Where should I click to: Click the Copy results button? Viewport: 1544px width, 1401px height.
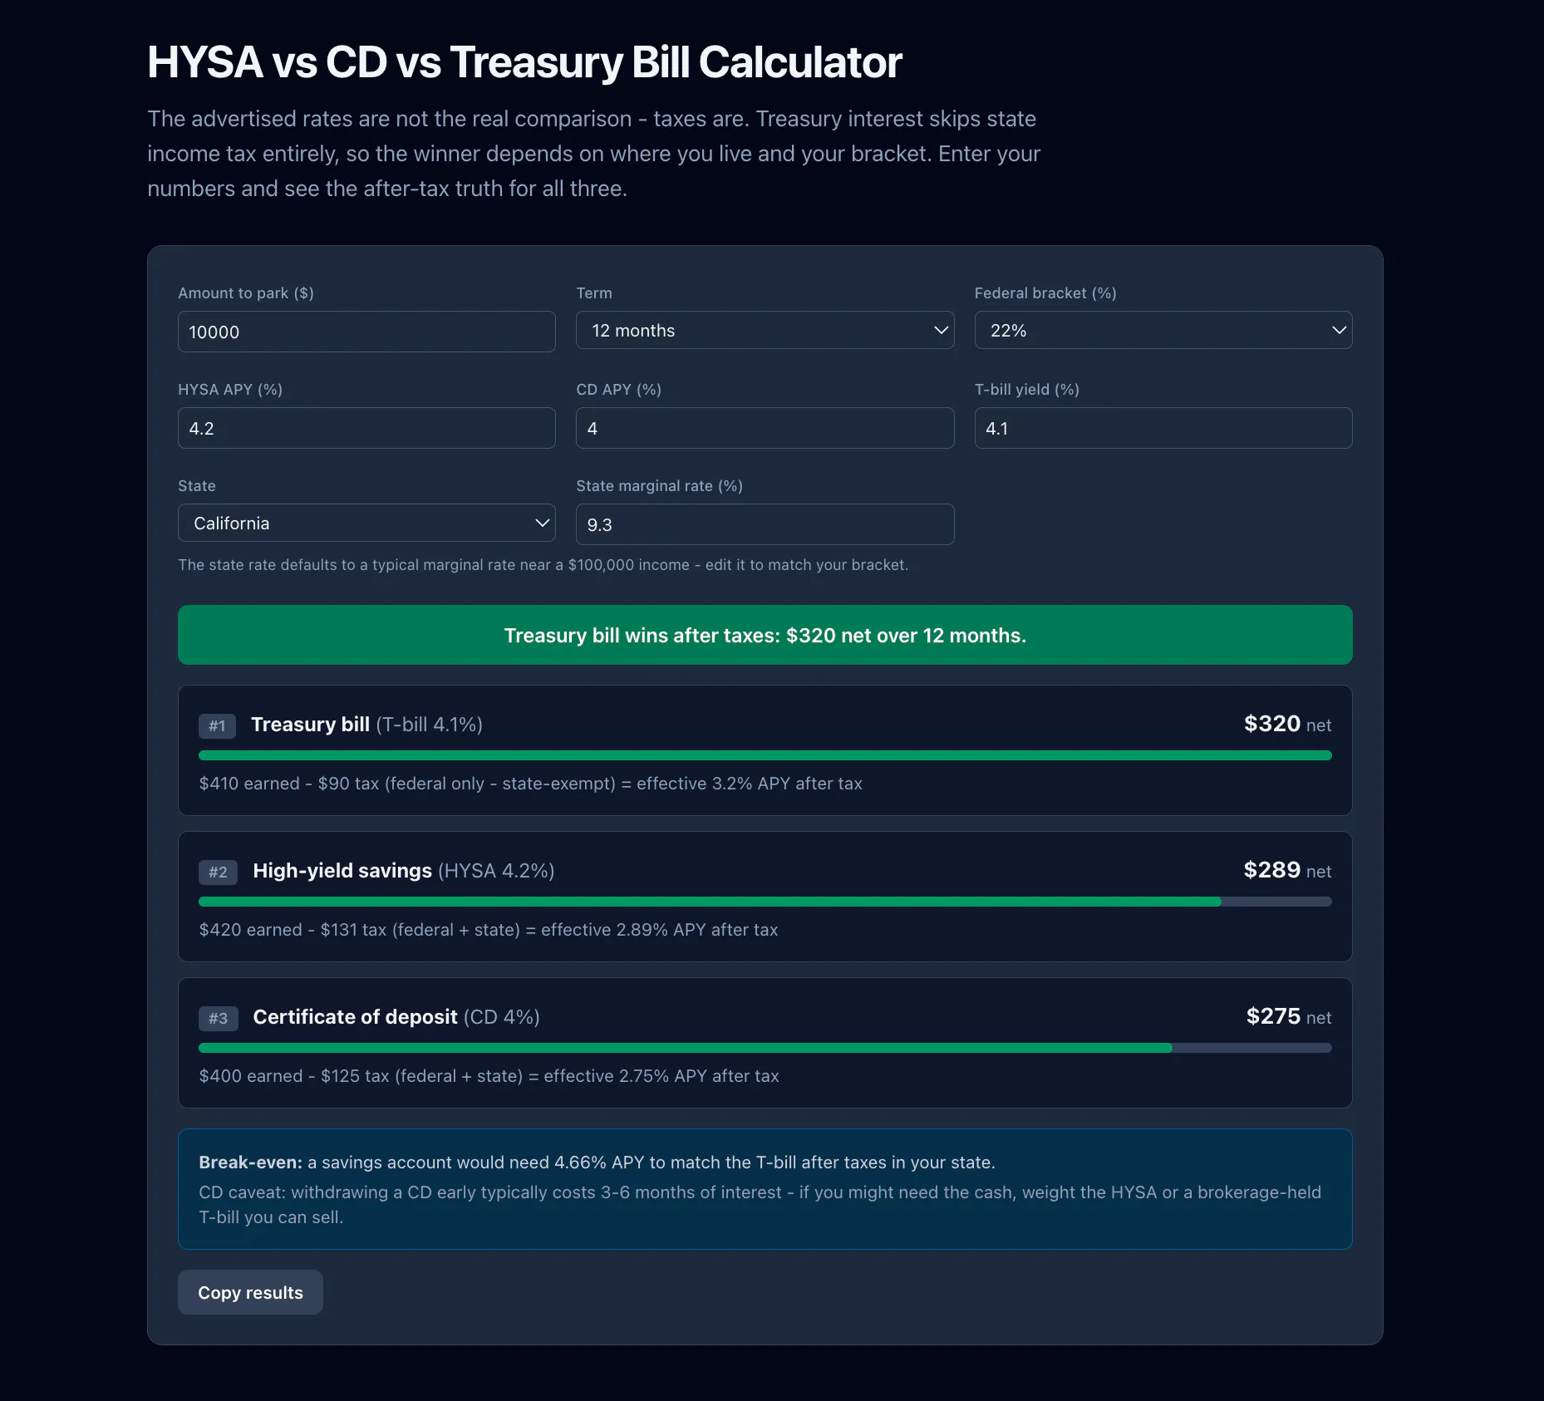point(250,1292)
